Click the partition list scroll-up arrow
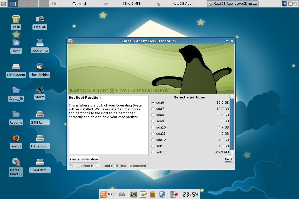The height and width of the screenshot is (199, 299). 232,97
